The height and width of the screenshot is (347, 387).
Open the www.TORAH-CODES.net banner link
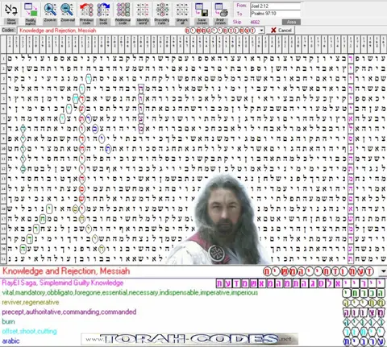[x=189, y=339]
